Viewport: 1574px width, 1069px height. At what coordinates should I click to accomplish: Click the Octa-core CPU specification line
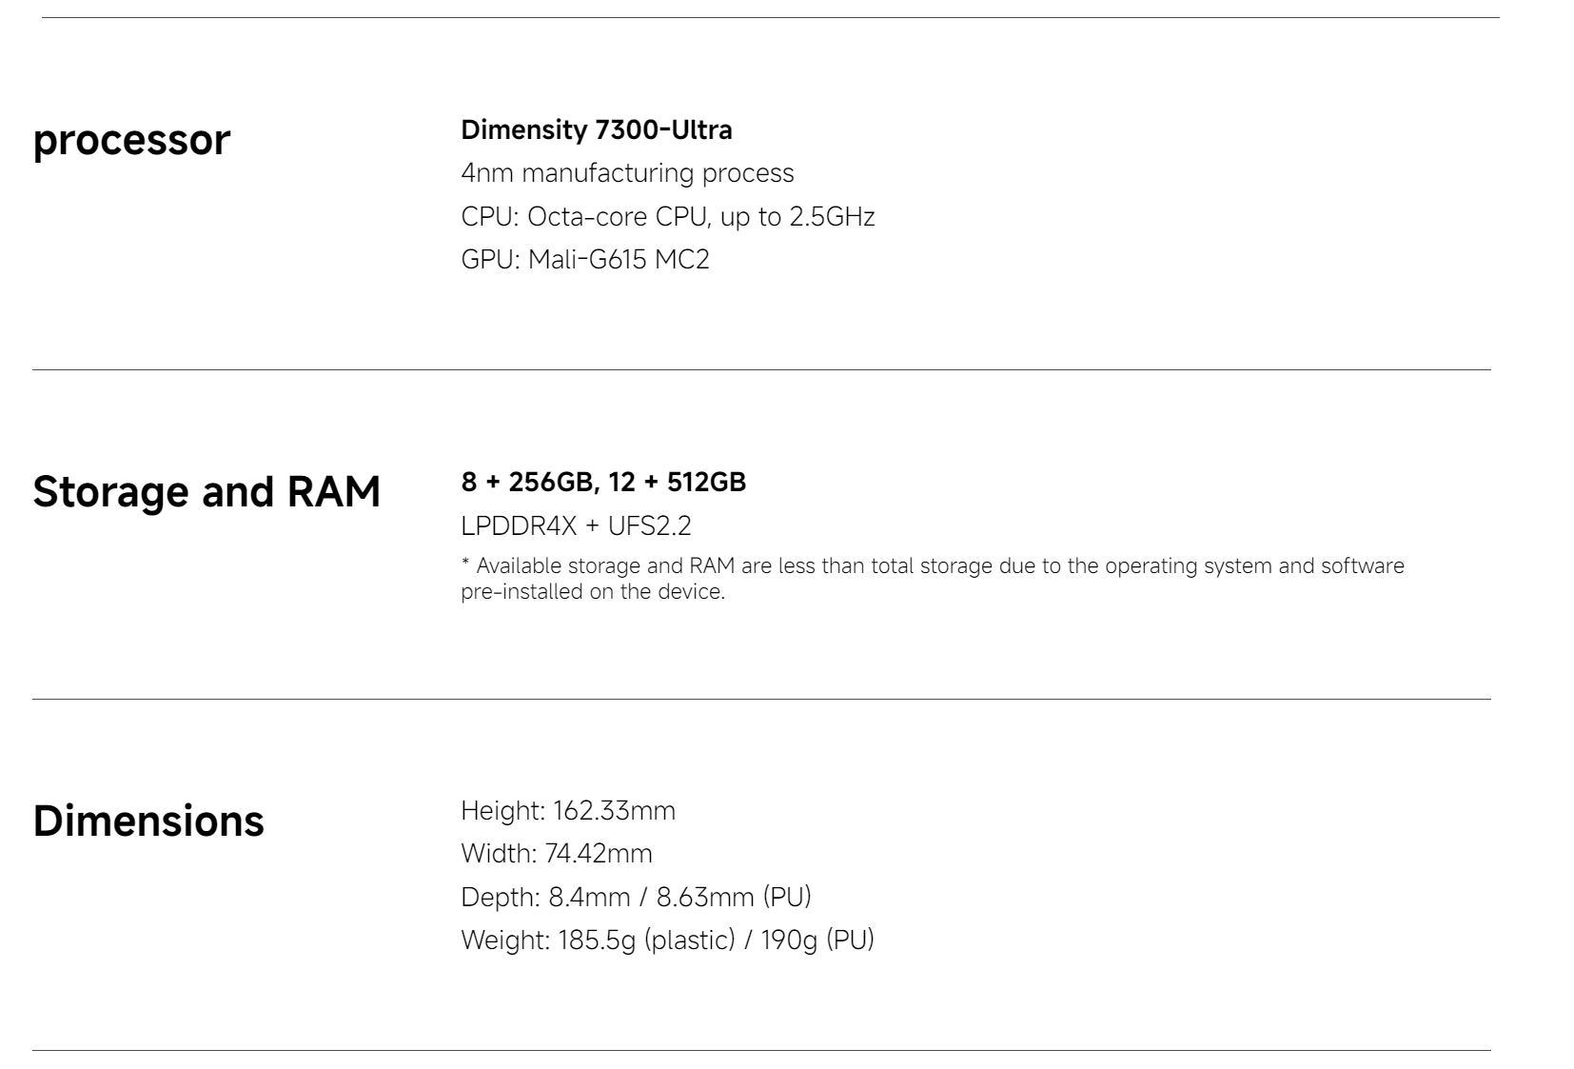pyautogui.click(x=668, y=217)
